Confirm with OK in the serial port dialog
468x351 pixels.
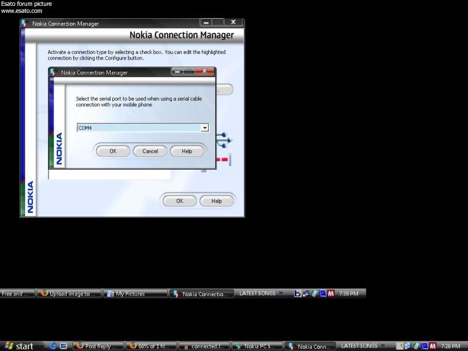[x=113, y=152]
